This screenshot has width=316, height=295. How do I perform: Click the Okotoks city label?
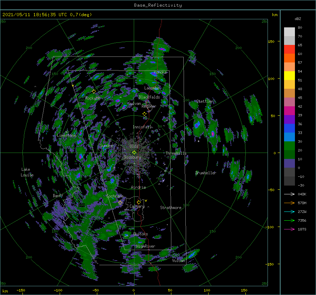click(140, 234)
